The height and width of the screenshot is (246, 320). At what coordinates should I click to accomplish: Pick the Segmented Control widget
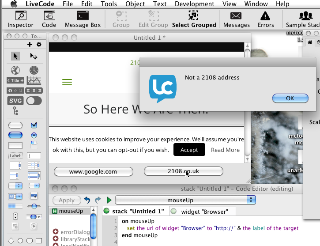click(34, 91)
